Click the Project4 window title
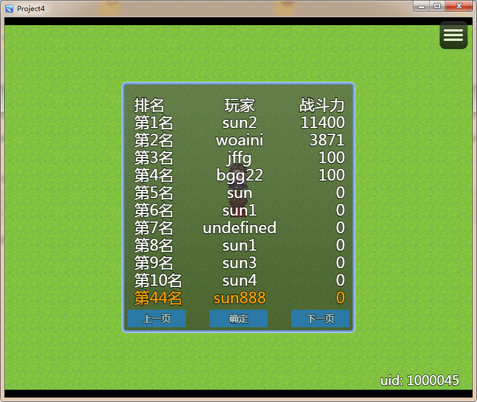This screenshot has height=402, width=477. click(x=31, y=9)
